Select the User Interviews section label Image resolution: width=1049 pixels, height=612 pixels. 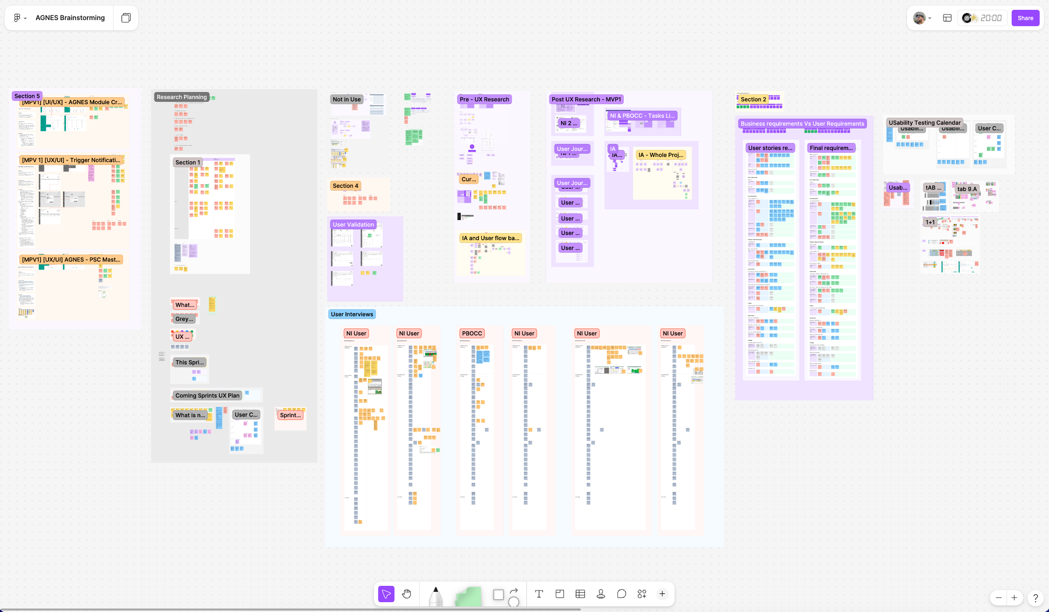pyautogui.click(x=352, y=314)
